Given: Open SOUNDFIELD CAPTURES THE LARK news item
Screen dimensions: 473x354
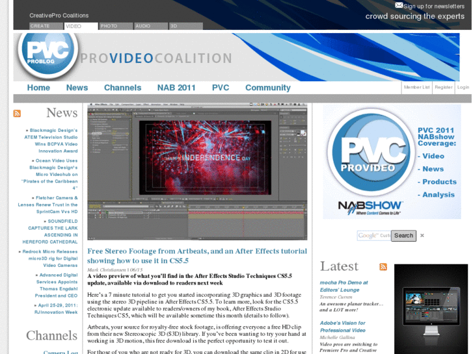Looking at the screenshot, I should [x=50, y=232].
